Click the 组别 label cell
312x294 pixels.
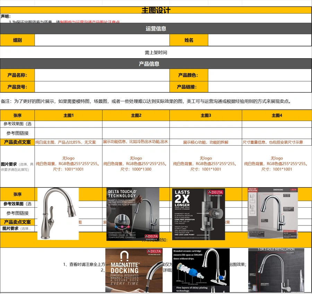pos(17,40)
